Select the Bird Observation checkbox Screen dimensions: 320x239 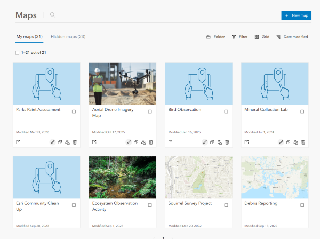226,111
